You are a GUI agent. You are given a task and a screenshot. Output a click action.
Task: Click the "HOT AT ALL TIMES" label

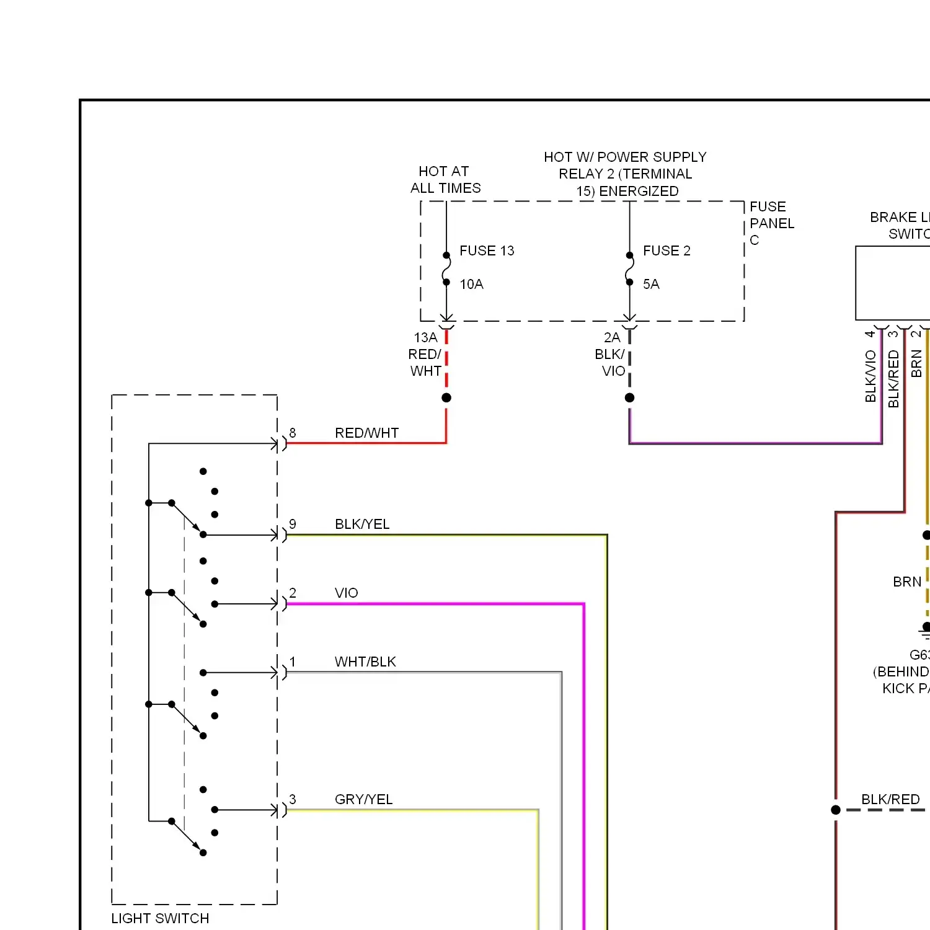tap(445, 180)
